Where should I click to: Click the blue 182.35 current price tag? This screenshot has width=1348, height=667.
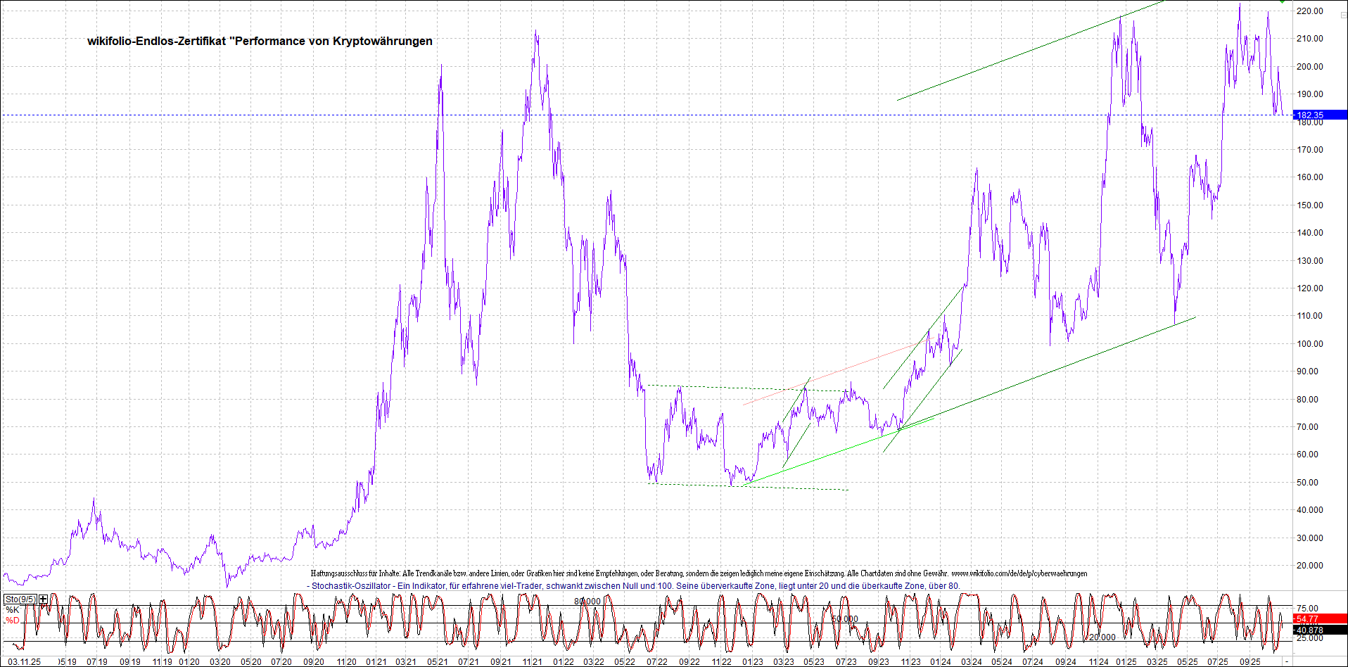pyautogui.click(x=1319, y=115)
